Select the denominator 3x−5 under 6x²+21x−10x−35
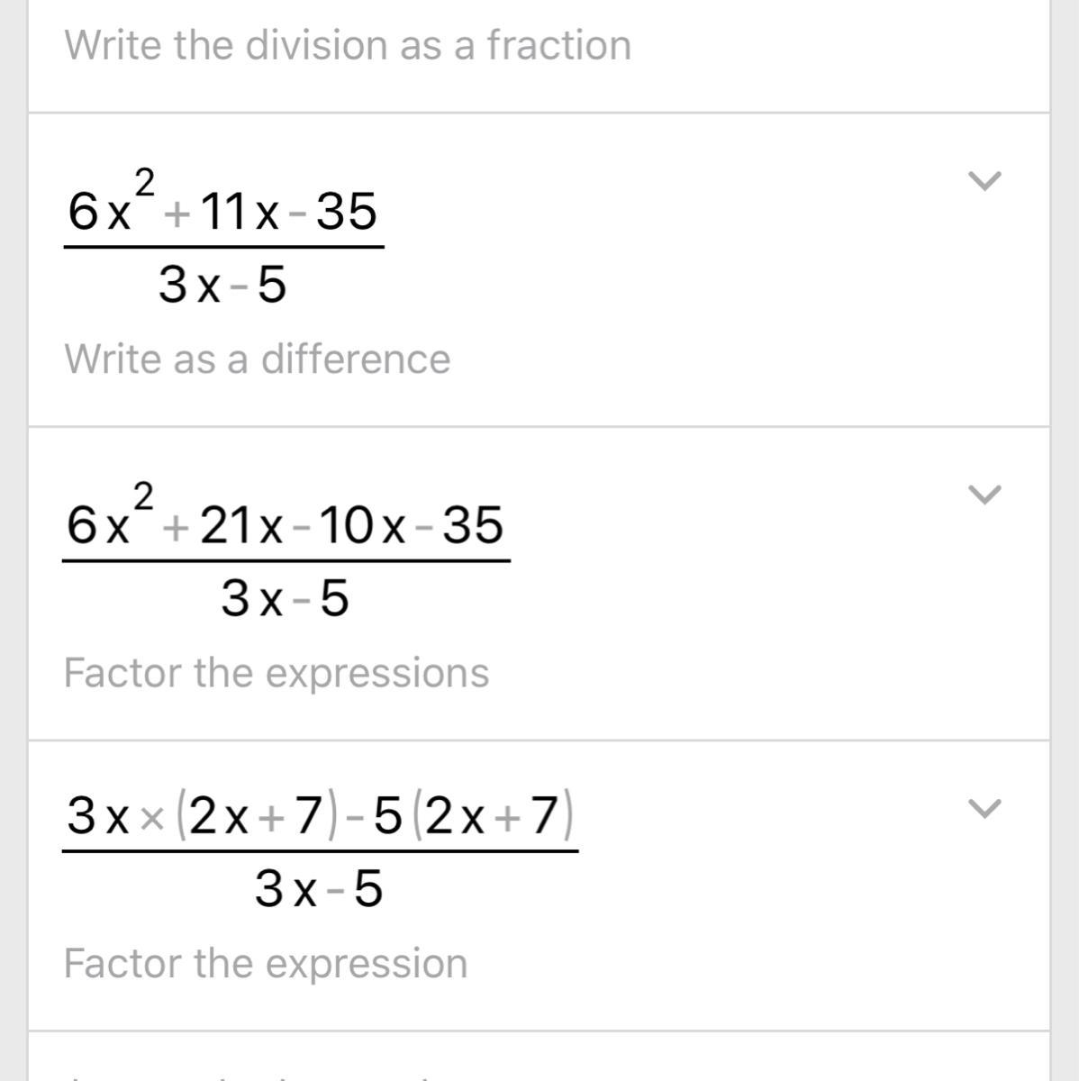This screenshot has width=1079, height=1081. point(285,598)
